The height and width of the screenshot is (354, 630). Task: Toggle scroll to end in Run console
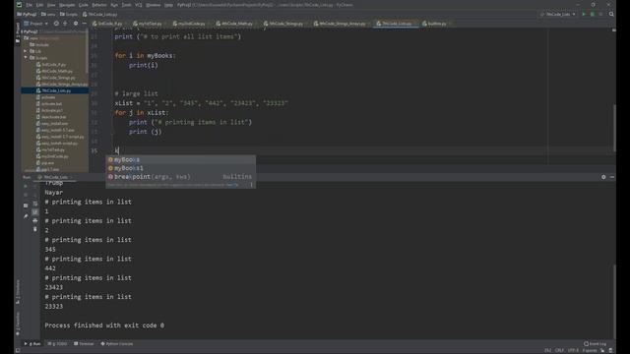tap(35, 212)
